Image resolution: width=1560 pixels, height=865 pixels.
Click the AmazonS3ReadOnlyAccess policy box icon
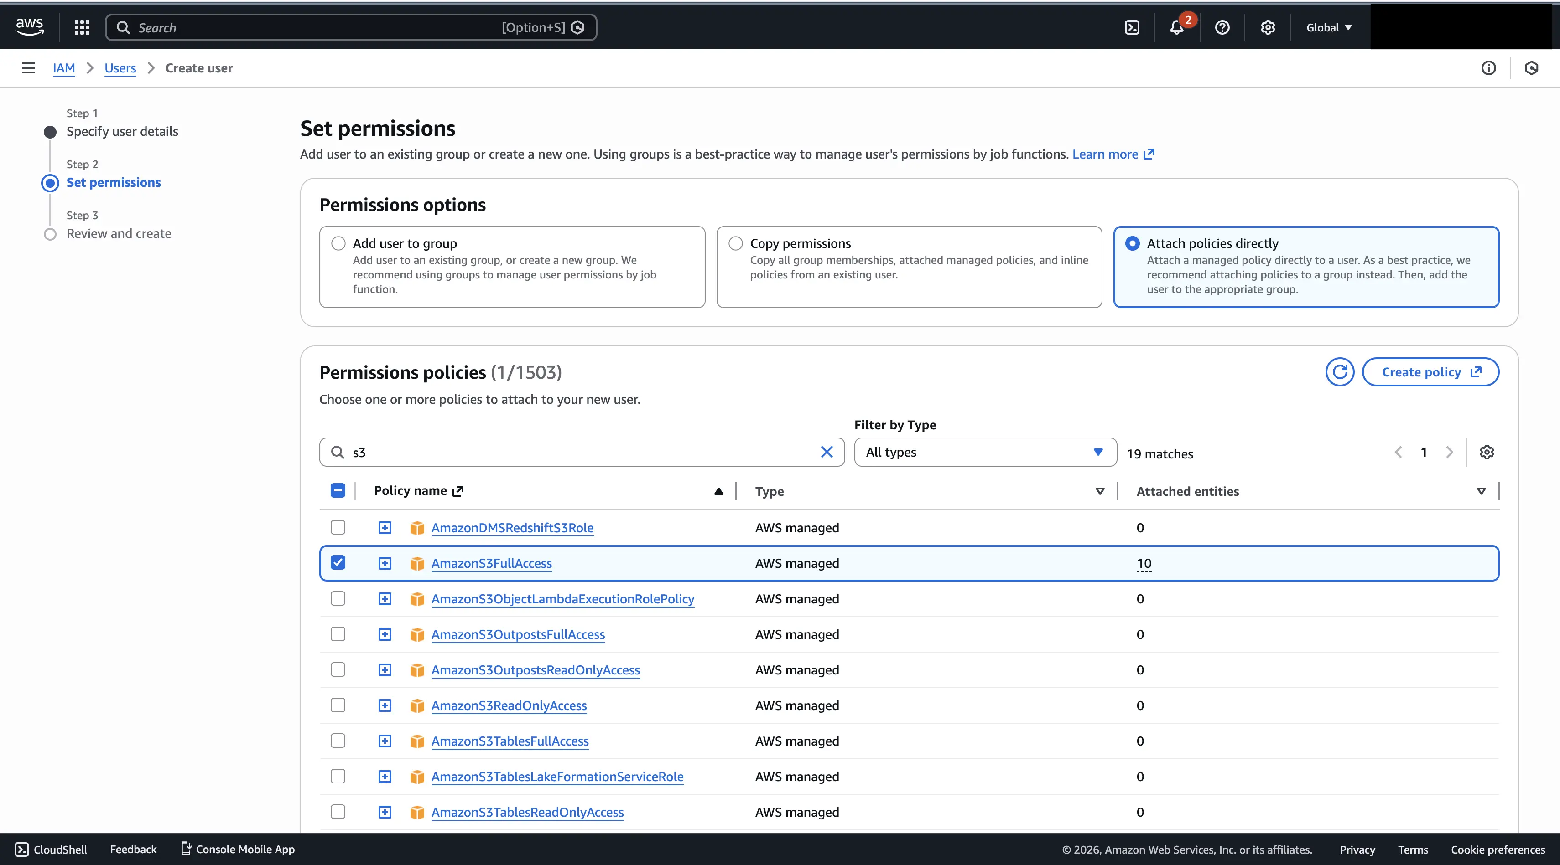point(416,705)
